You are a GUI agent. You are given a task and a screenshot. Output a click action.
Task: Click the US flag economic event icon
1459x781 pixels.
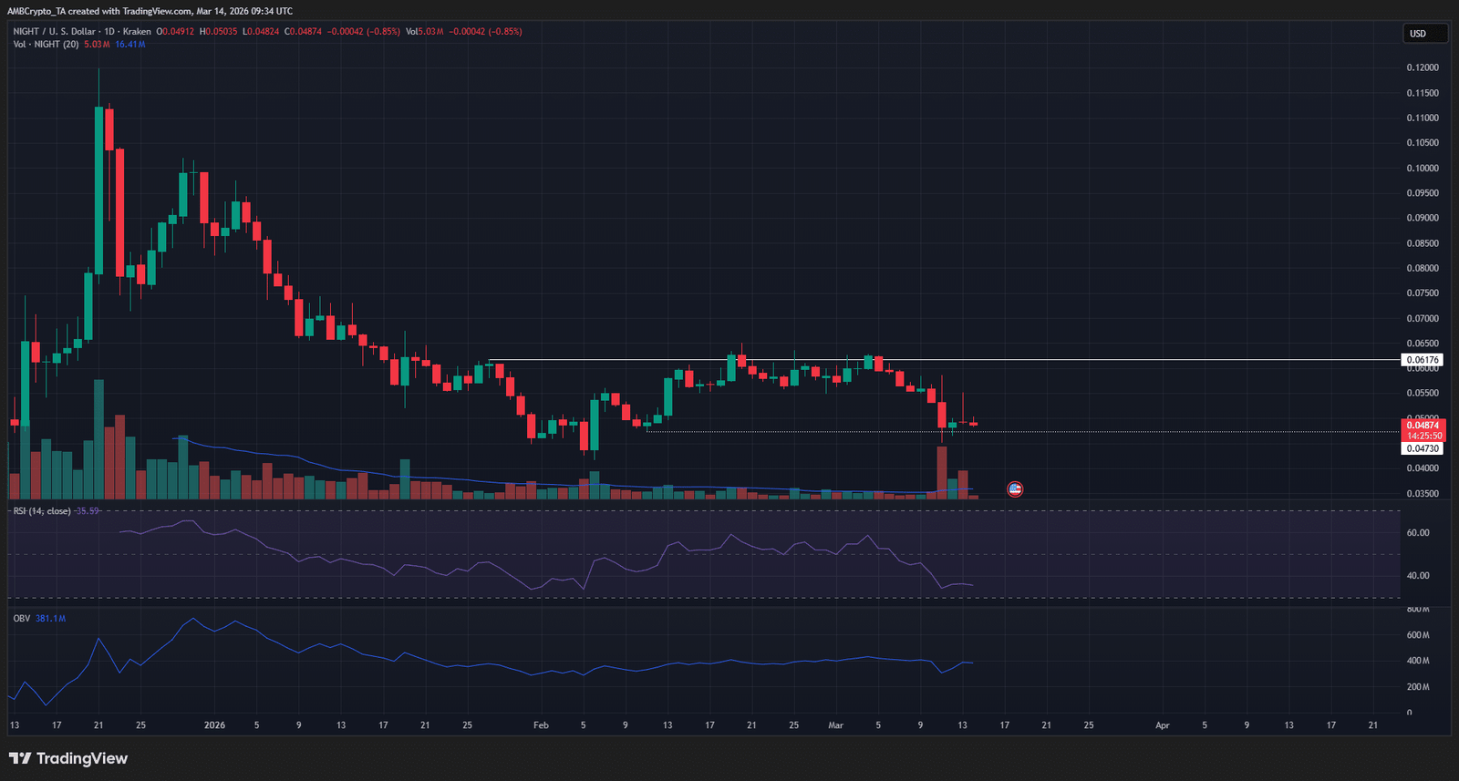pos(1015,489)
